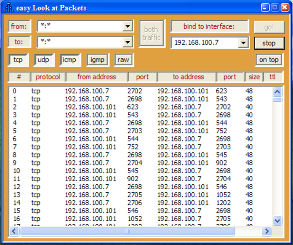Toggle the icmp protocol filter
The width and height of the screenshot is (293, 245).
[x=69, y=60]
